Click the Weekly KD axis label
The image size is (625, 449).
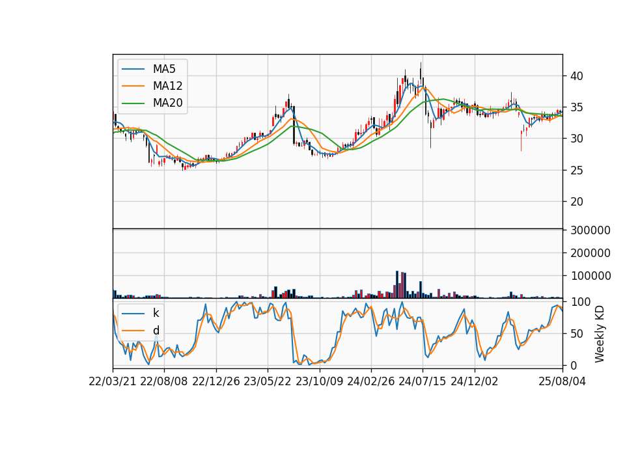(x=600, y=334)
